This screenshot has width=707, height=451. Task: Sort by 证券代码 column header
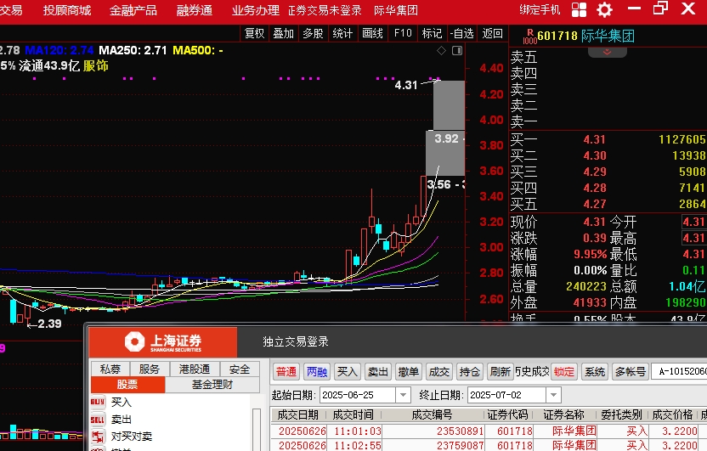tap(507, 414)
